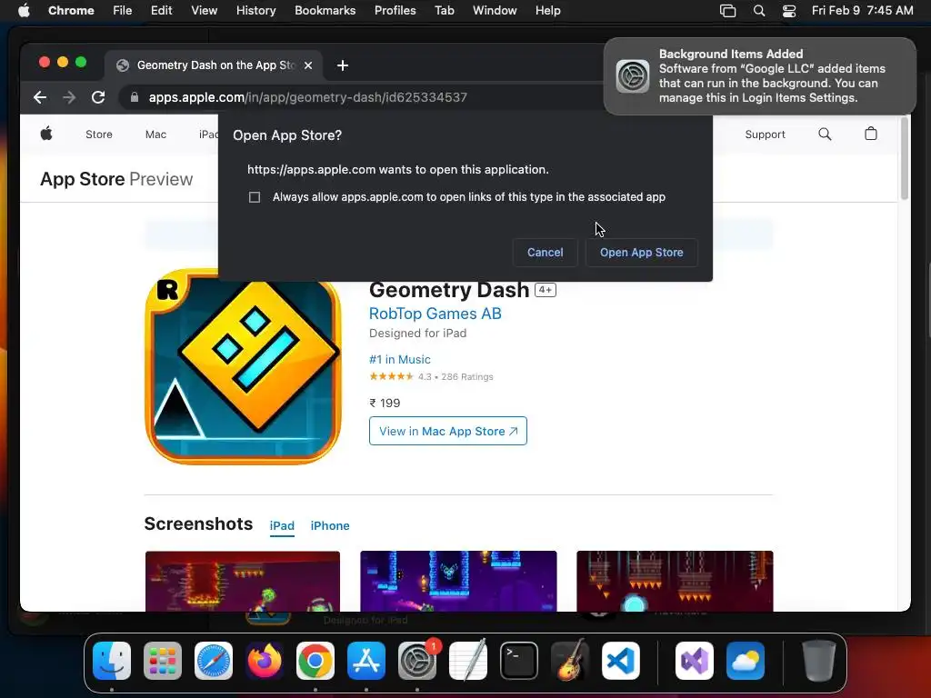The width and height of the screenshot is (931, 698).
Task: Check Always allow apps.apple.com checkbox
Action: 255,197
